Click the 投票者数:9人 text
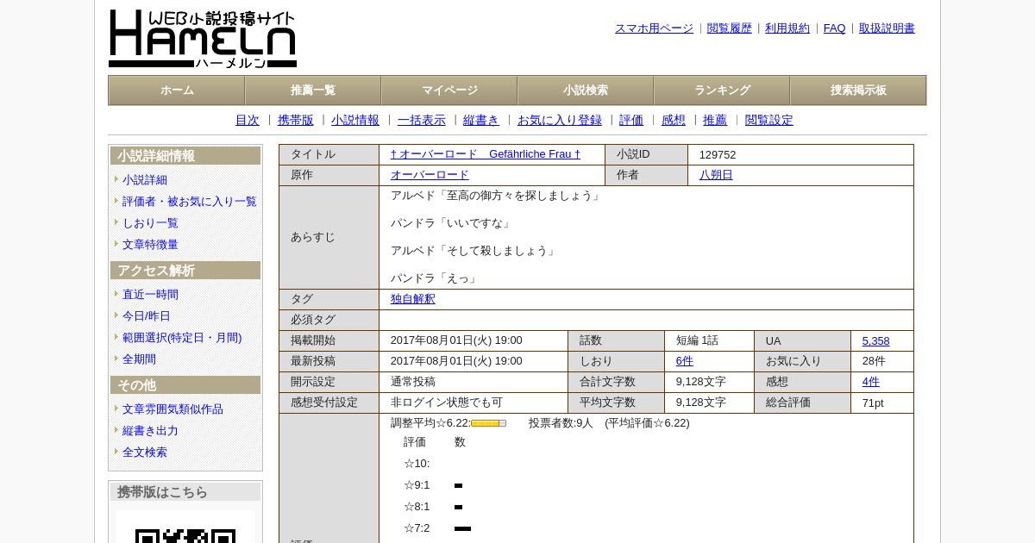The height and width of the screenshot is (543, 1035). [561, 423]
